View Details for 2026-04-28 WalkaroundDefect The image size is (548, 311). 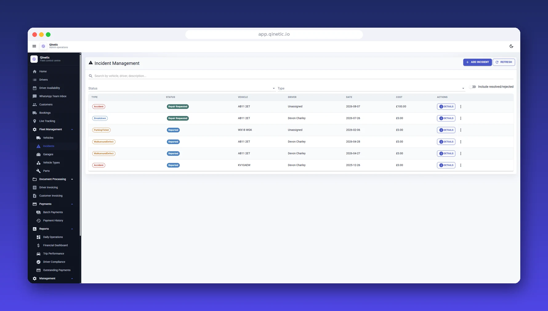tap(446, 142)
